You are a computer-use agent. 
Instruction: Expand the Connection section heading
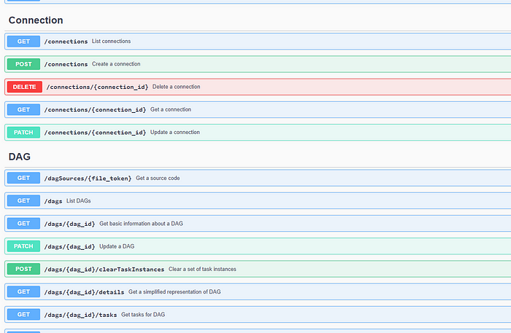click(36, 20)
